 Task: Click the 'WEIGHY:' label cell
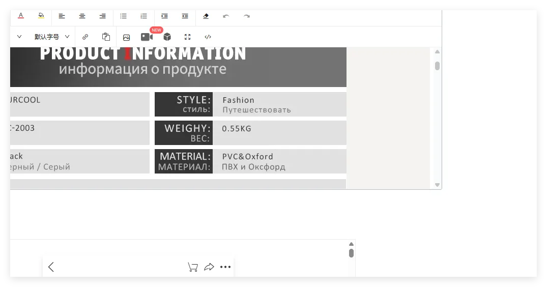pos(184,133)
